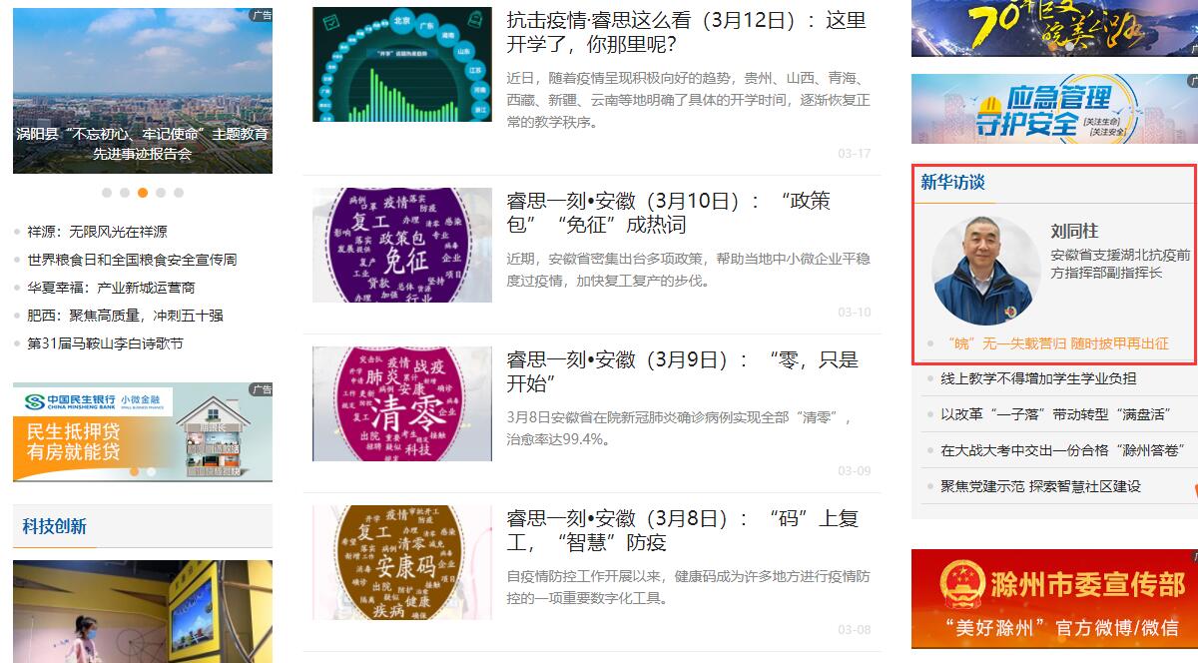Open the 应急管理 守护安全 banner

pos(1054,109)
